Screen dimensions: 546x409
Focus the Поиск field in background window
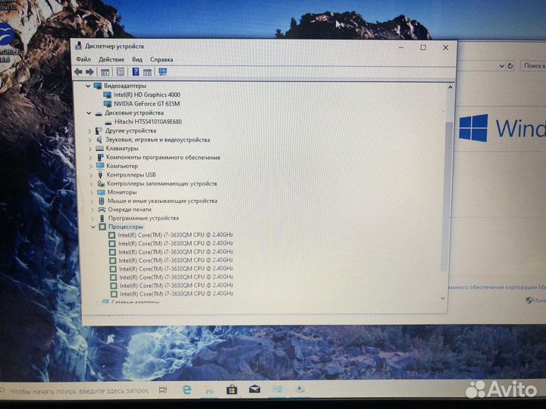(533, 65)
